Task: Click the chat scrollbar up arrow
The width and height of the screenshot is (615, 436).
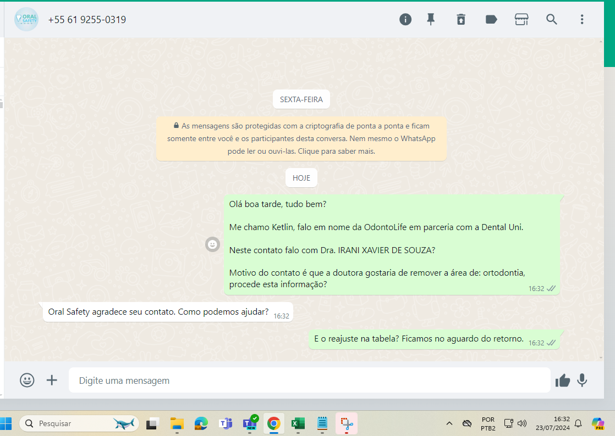Action: click(601, 41)
